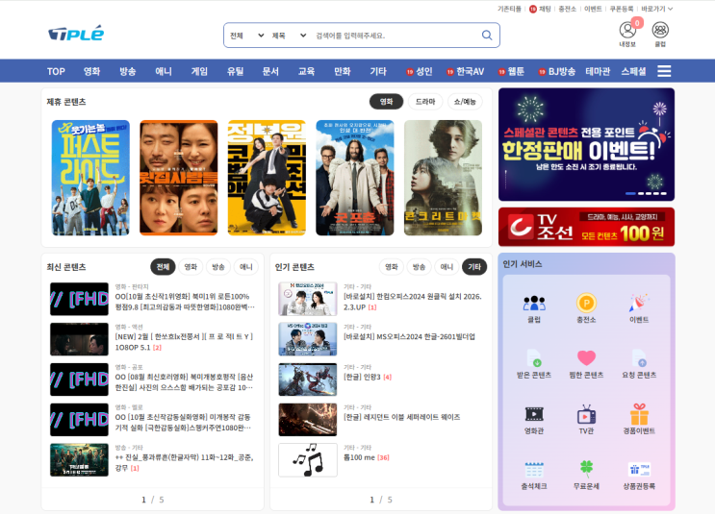Image resolution: width=715 pixels, height=514 pixels.
Task: Open 톱100 me music item
Action: click(367, 457)
